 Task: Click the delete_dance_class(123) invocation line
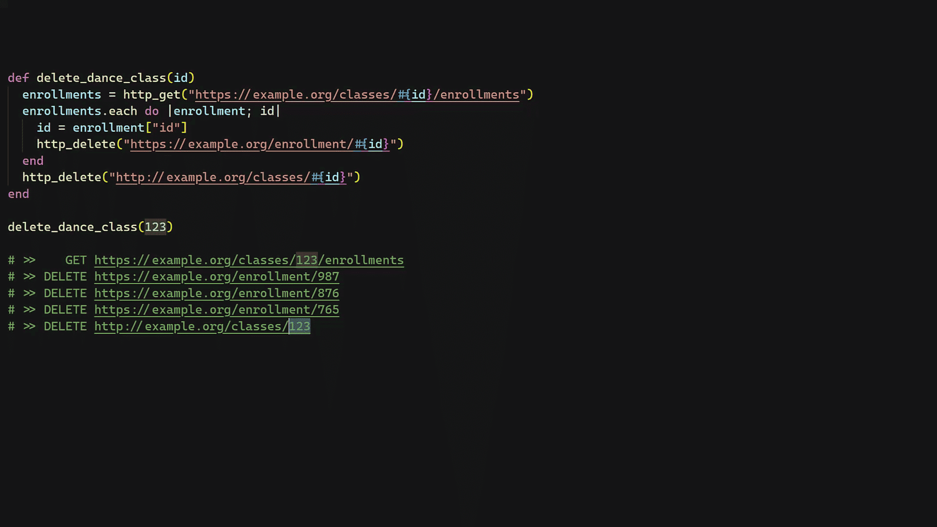(90, 226)
